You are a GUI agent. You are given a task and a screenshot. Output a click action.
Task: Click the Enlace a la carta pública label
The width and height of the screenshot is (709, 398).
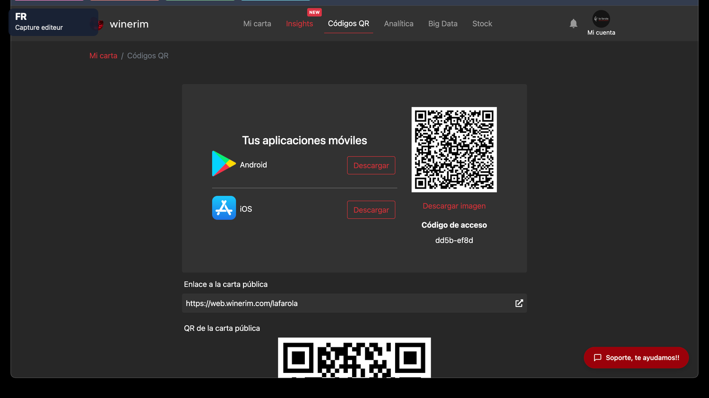(x=225, y=284)
